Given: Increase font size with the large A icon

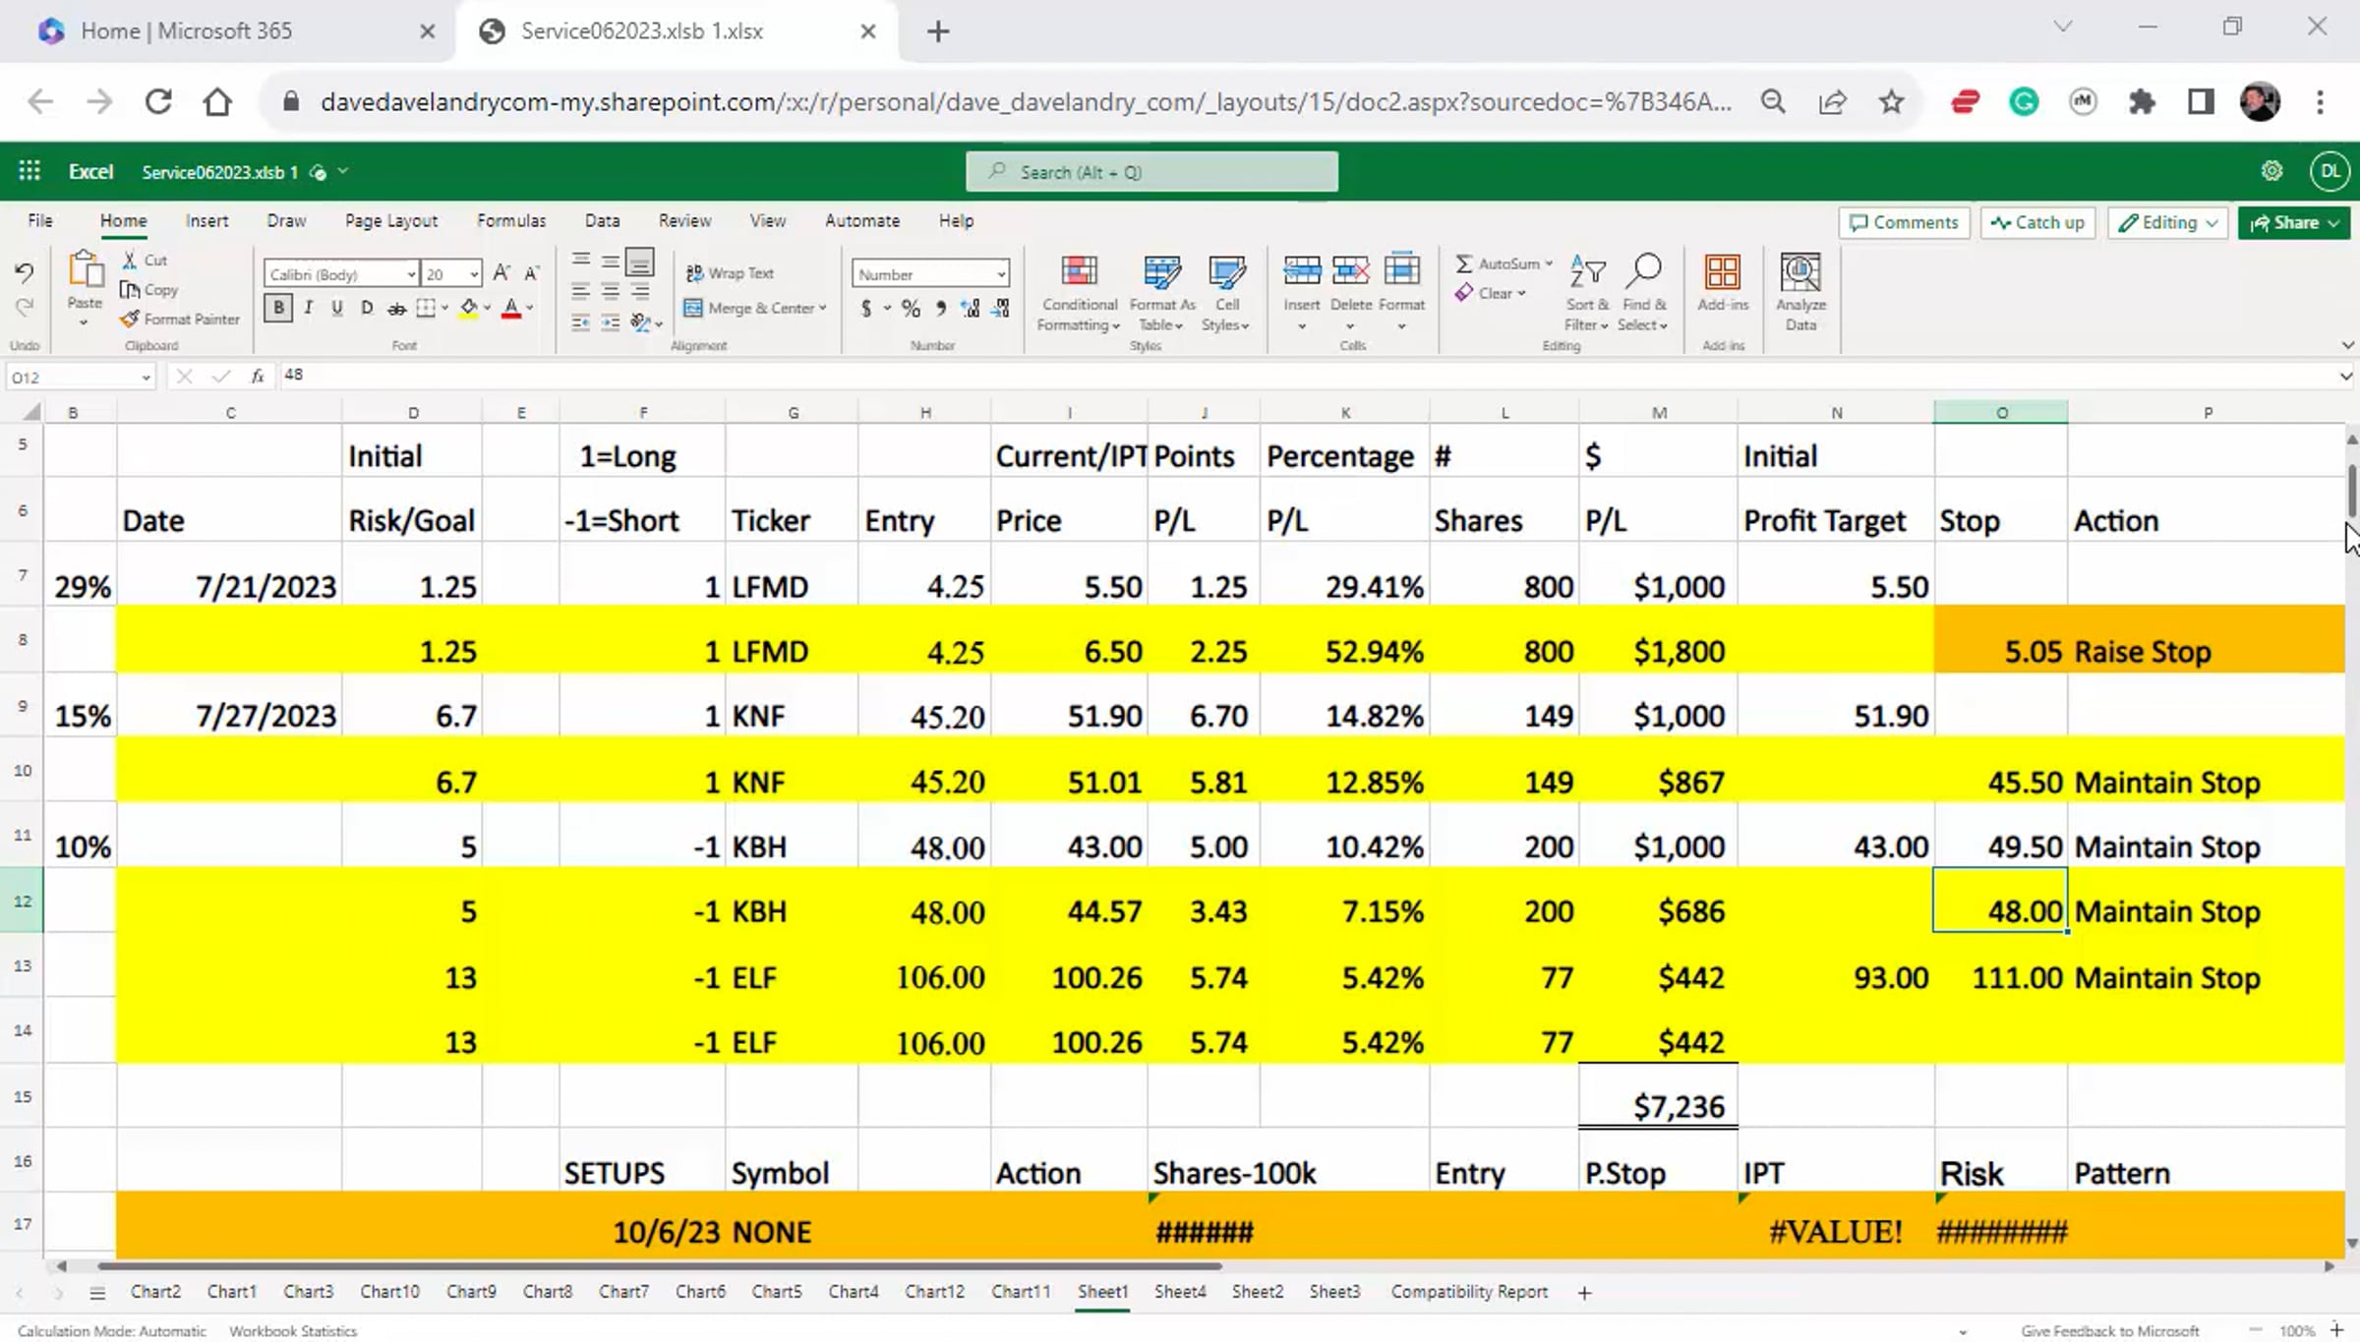Looking at the screenshot, I should click(501, 273).
